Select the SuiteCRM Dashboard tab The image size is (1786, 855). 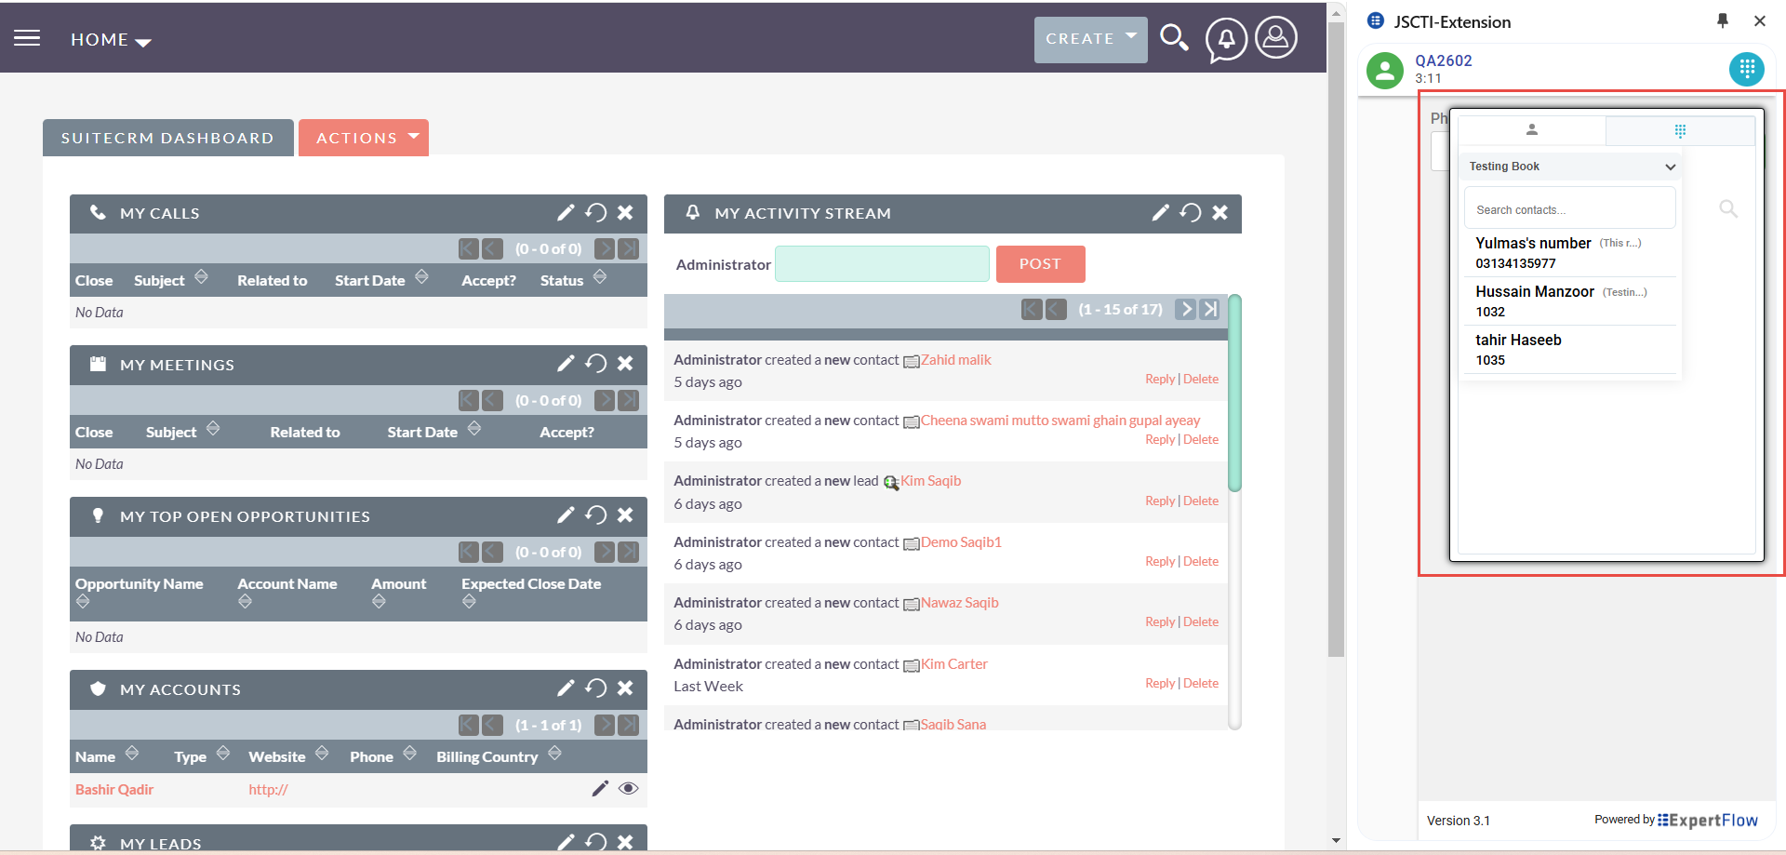point(167,138)
